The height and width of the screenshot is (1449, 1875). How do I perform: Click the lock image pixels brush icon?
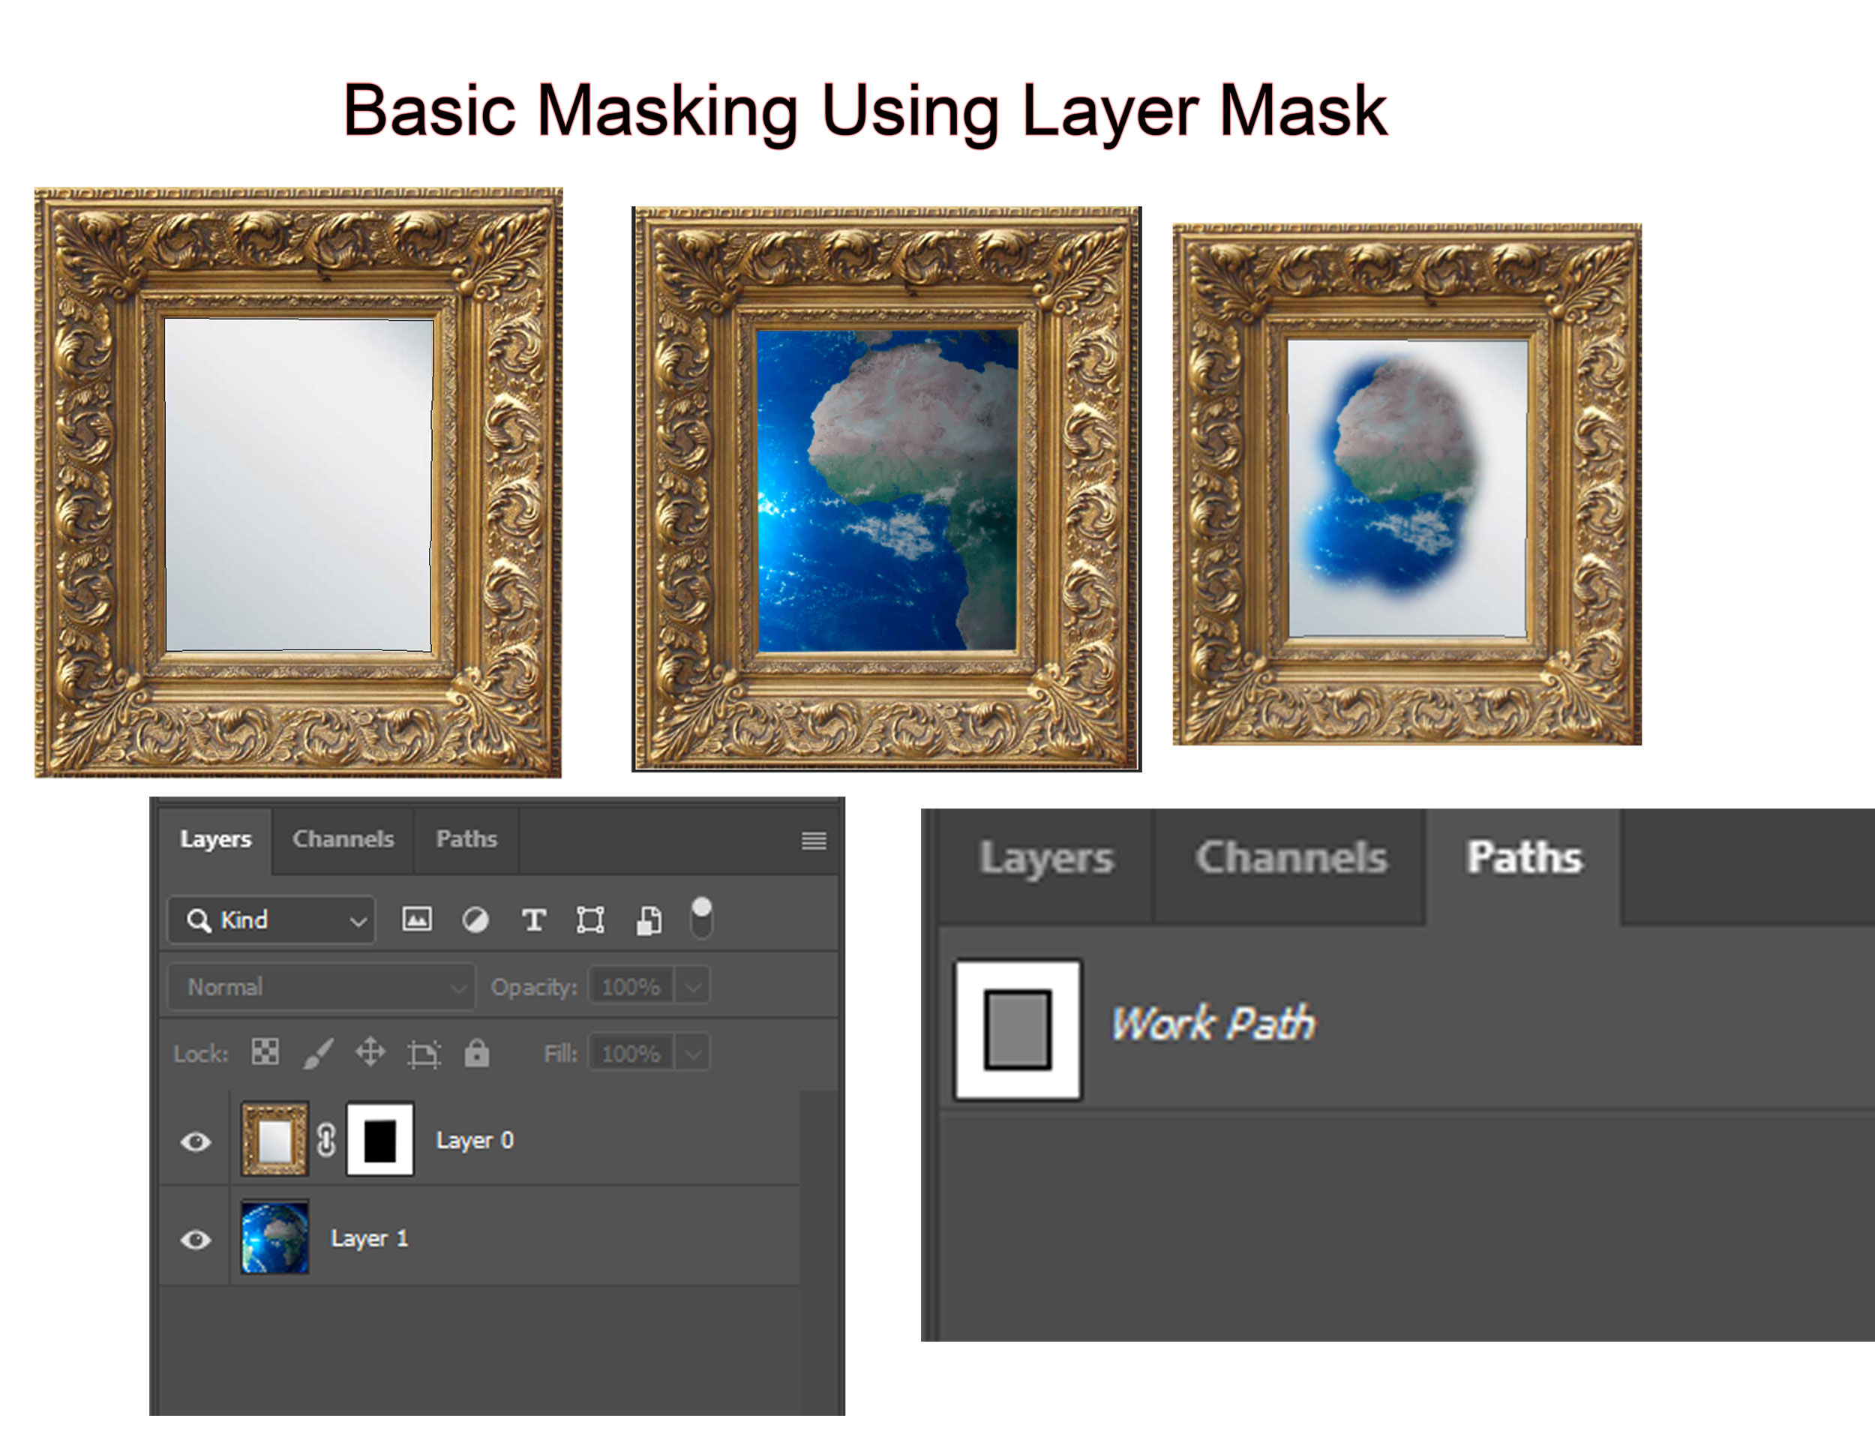coord(319,1053)
